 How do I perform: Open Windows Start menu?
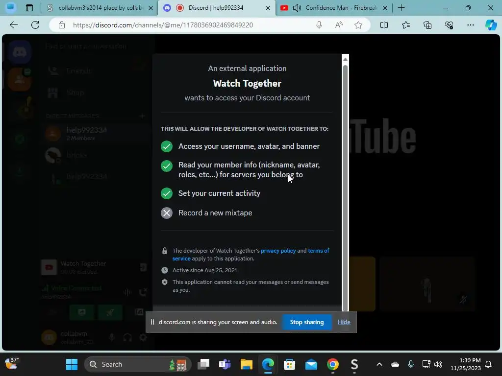point(72,364)
